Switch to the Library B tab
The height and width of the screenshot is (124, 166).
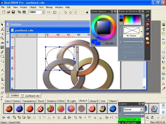coord(94,101)
